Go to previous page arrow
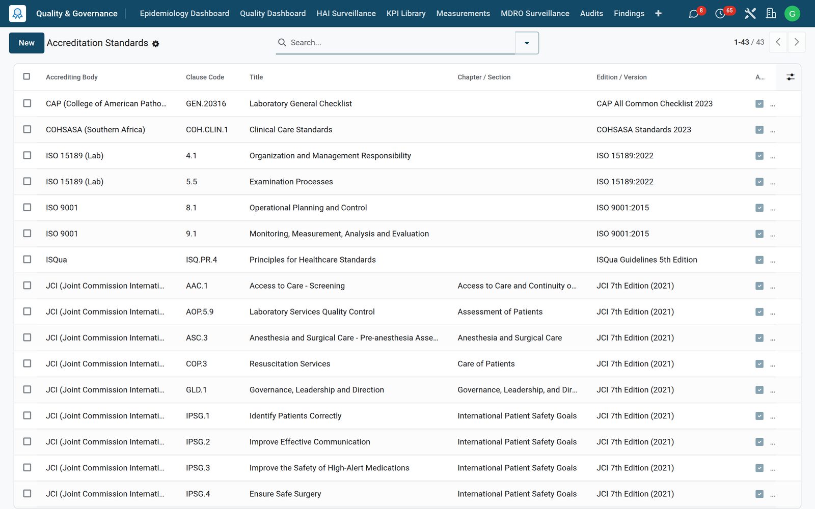Image resolution: width=815 pixels, height=509 pixels. (778, 42)
